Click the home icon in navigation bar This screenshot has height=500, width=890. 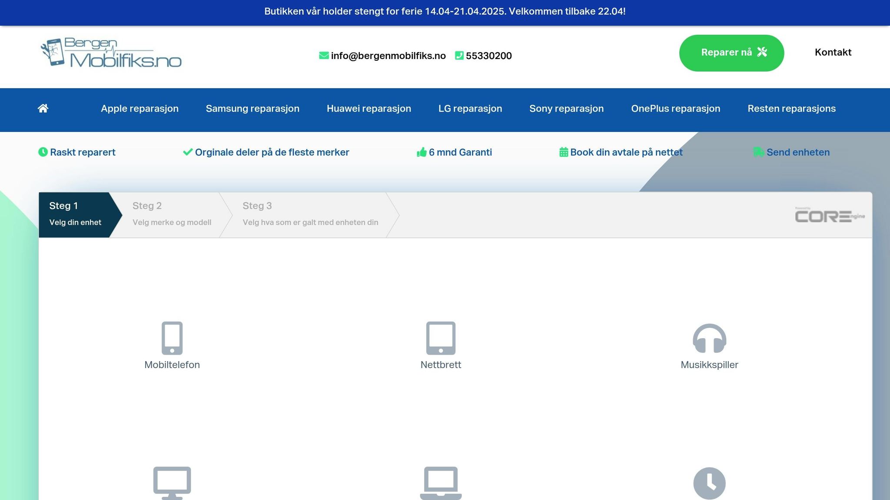tap(43, 109)
